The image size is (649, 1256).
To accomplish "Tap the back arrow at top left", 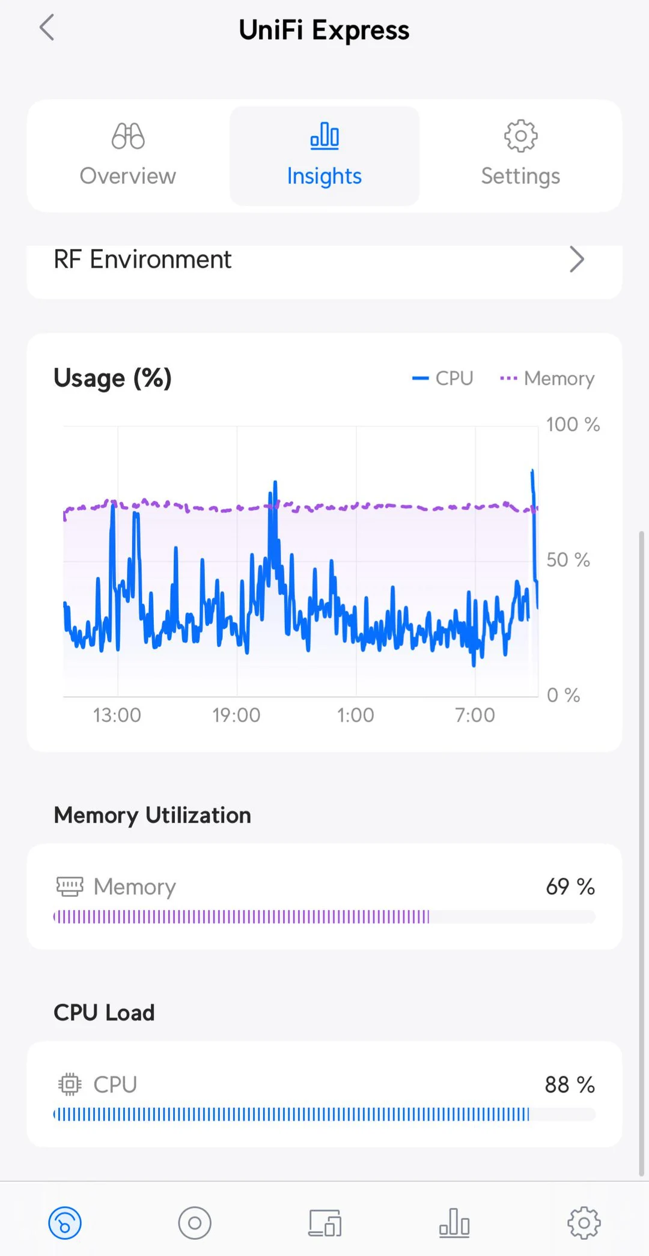I will pyautogui.click(x=47, y=28).
